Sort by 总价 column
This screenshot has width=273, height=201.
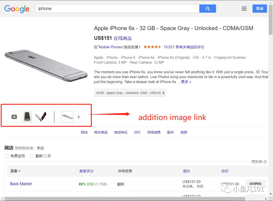click(x=225, y=171)
